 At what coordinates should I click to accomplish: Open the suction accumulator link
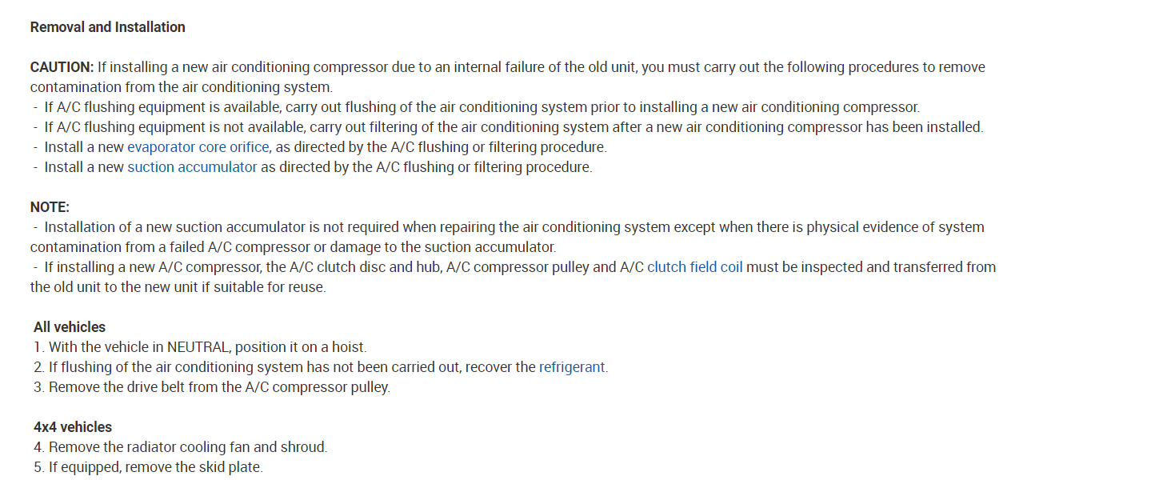pos(192,167)
